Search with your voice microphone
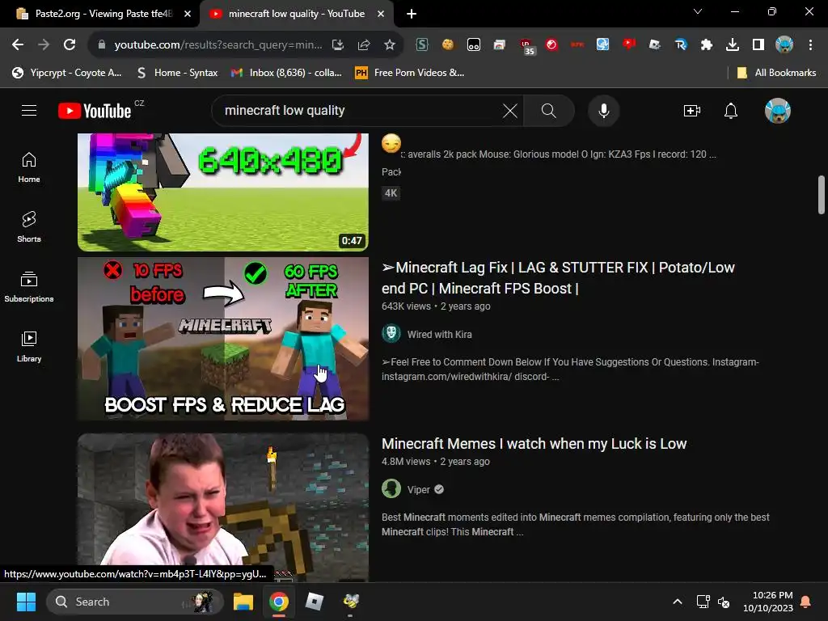Image resolution: width=828 pixels, height=621 pixels. (603, 110)
